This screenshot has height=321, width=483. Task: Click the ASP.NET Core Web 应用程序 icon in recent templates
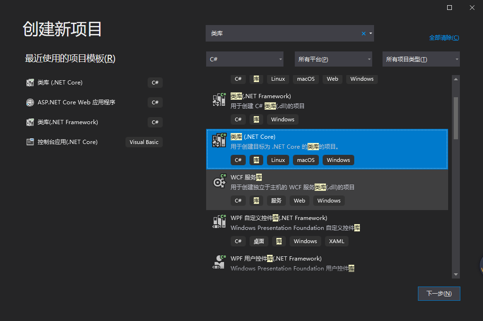click(x=30, y=102)
